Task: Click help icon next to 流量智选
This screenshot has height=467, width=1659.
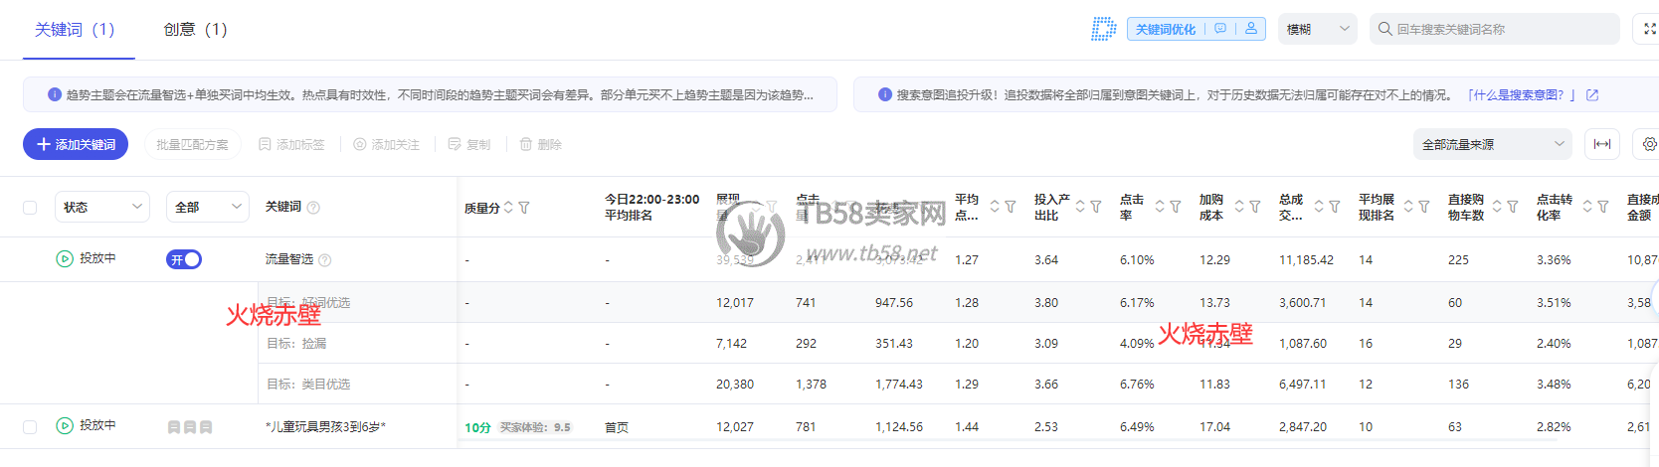Action: click(324, 260)
